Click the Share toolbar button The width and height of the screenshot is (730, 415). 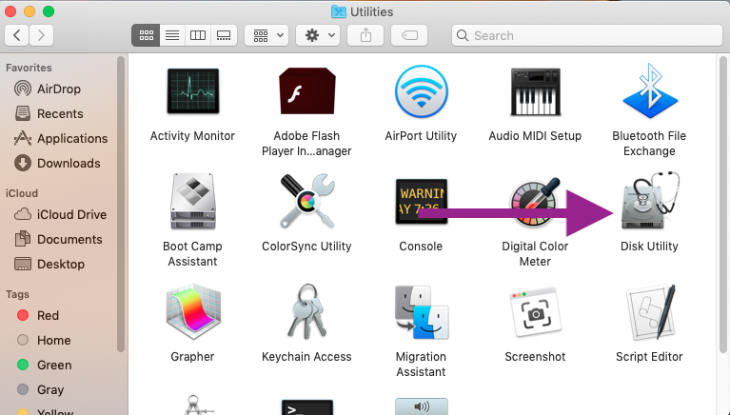[x=365, y=35]
